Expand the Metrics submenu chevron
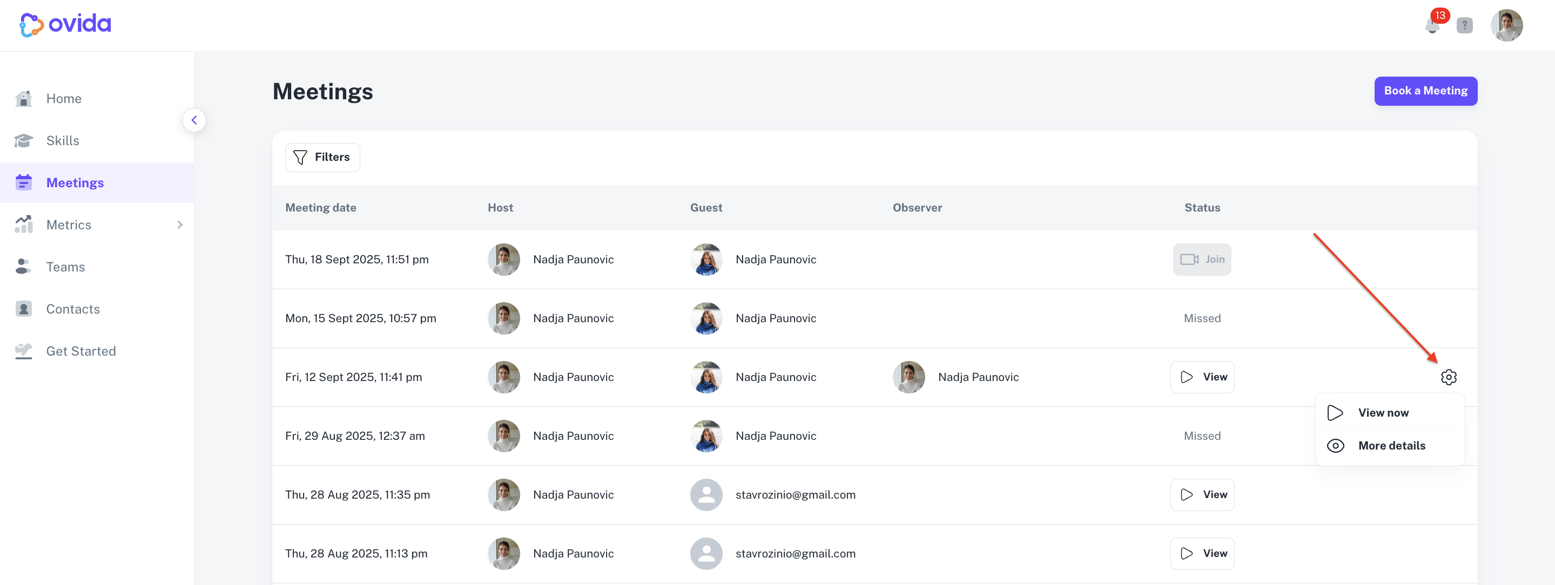 179,225
